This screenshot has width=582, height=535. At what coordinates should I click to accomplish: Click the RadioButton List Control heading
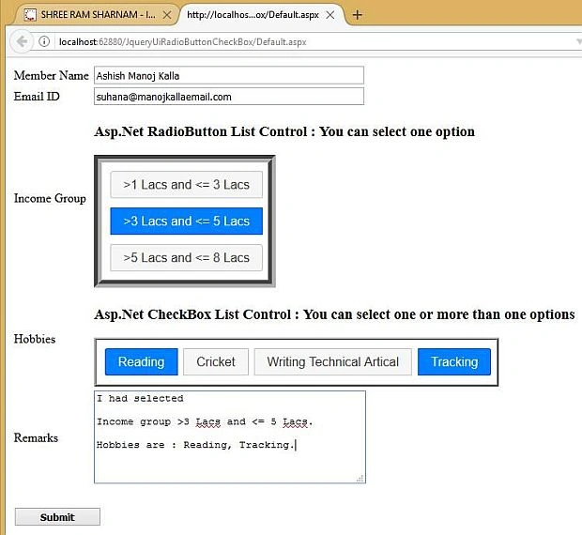point(284,131)
